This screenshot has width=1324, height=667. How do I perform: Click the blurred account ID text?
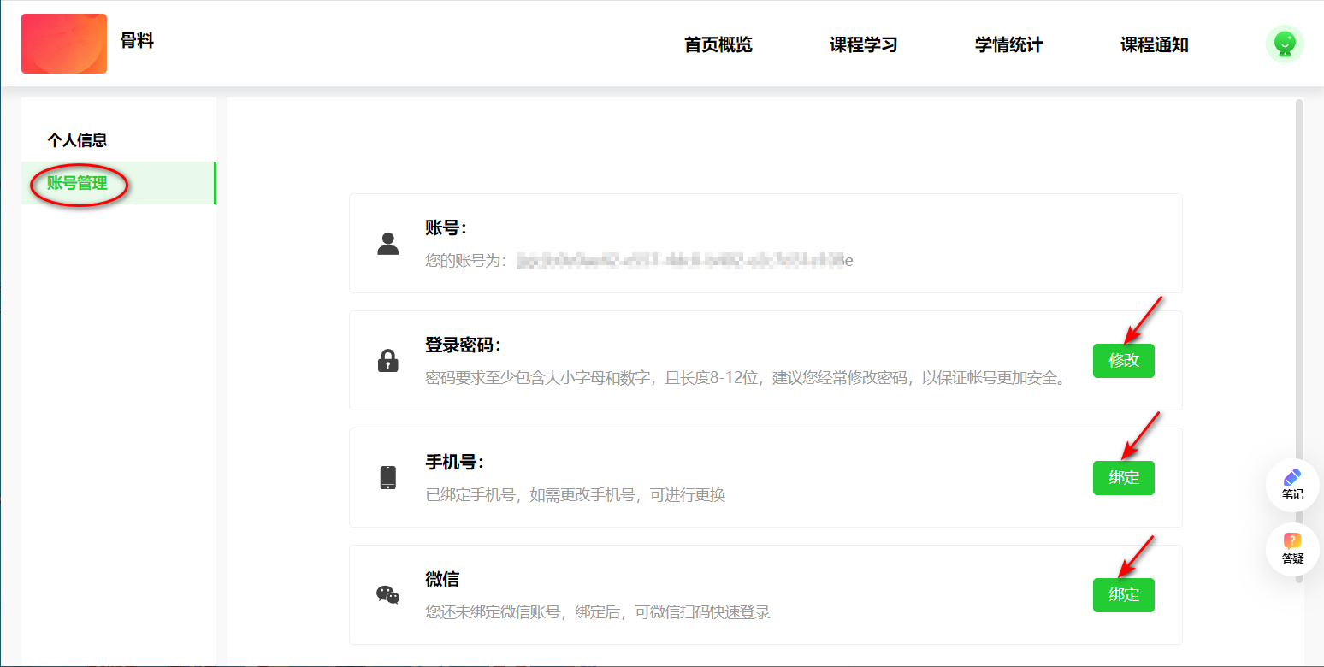683,261
